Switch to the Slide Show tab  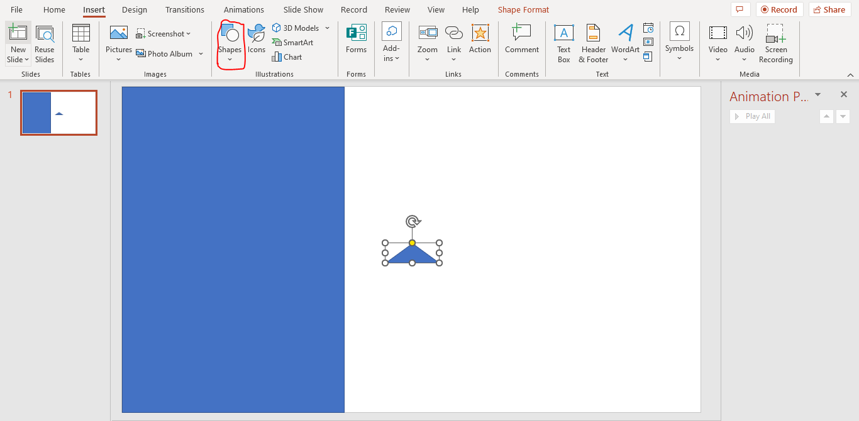[303, 10]
